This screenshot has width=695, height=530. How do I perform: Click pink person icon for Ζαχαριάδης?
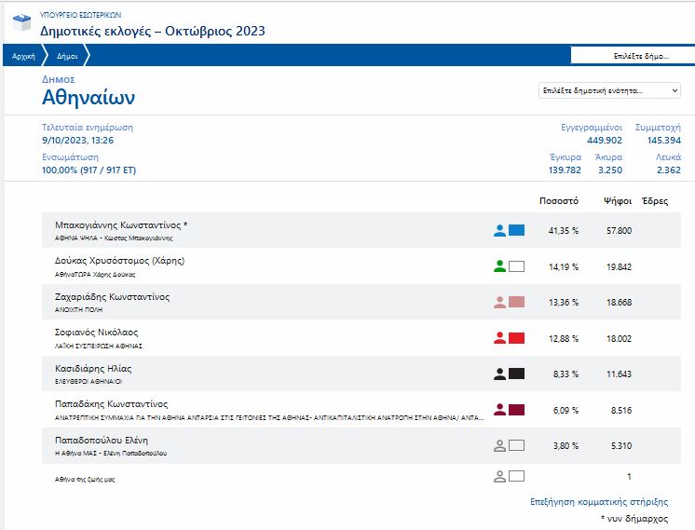coord(499,302)
